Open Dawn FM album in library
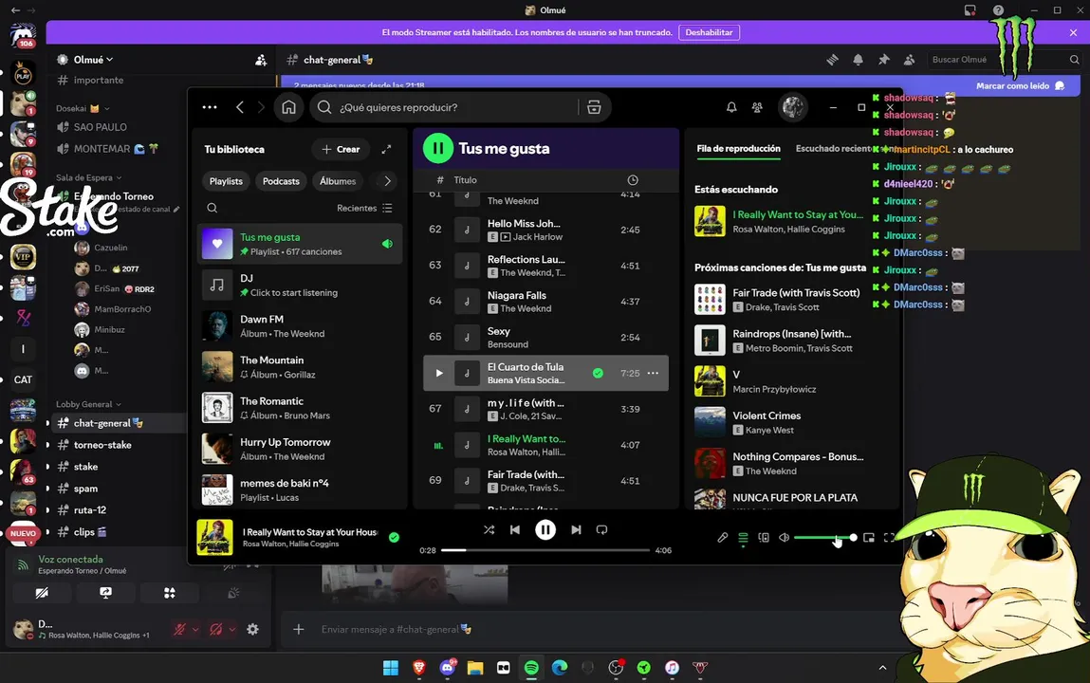This screenshot has width=1090, height=683. pyautogui.click(x=300, y=326)
